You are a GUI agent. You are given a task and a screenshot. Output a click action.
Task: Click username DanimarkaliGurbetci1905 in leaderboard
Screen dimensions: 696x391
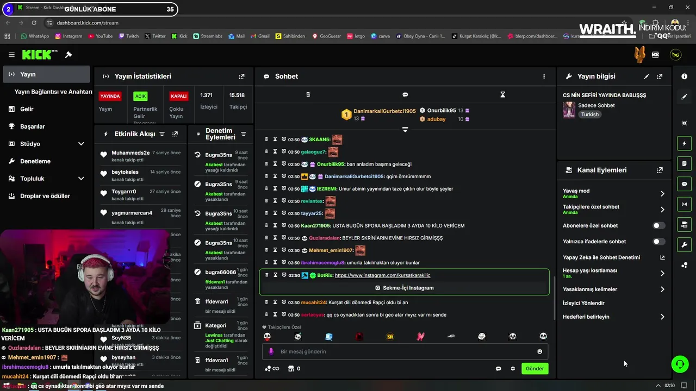[384, 111]
